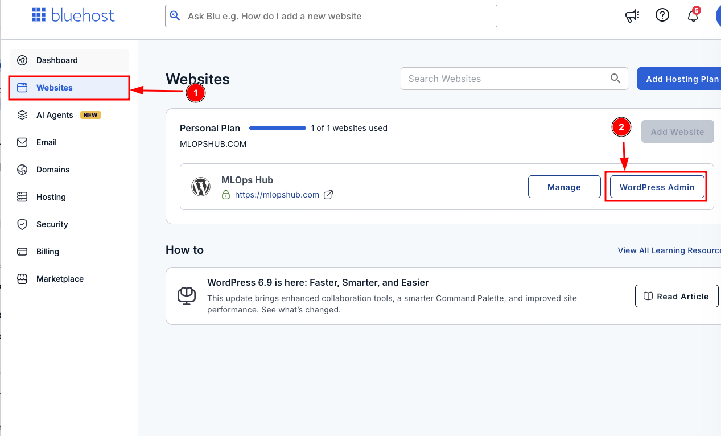Click the Hosting server icon
Screen dimensions: 721x436
point(22,197)
